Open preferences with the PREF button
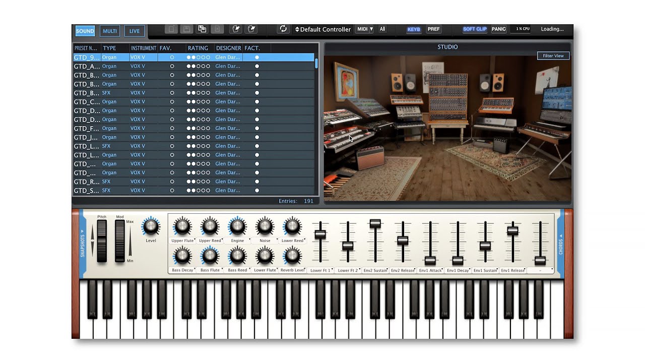This screenshot has width=645, height=363. [434, 29]
